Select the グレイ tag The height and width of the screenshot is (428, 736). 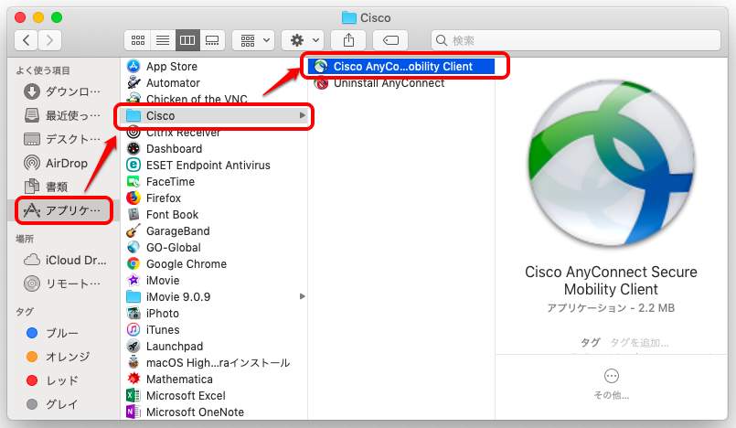63,404
